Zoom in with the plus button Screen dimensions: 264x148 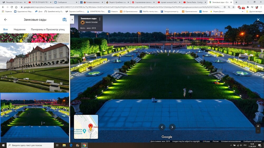[258, 126]
